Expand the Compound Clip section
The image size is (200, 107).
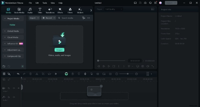coord(13,56)
